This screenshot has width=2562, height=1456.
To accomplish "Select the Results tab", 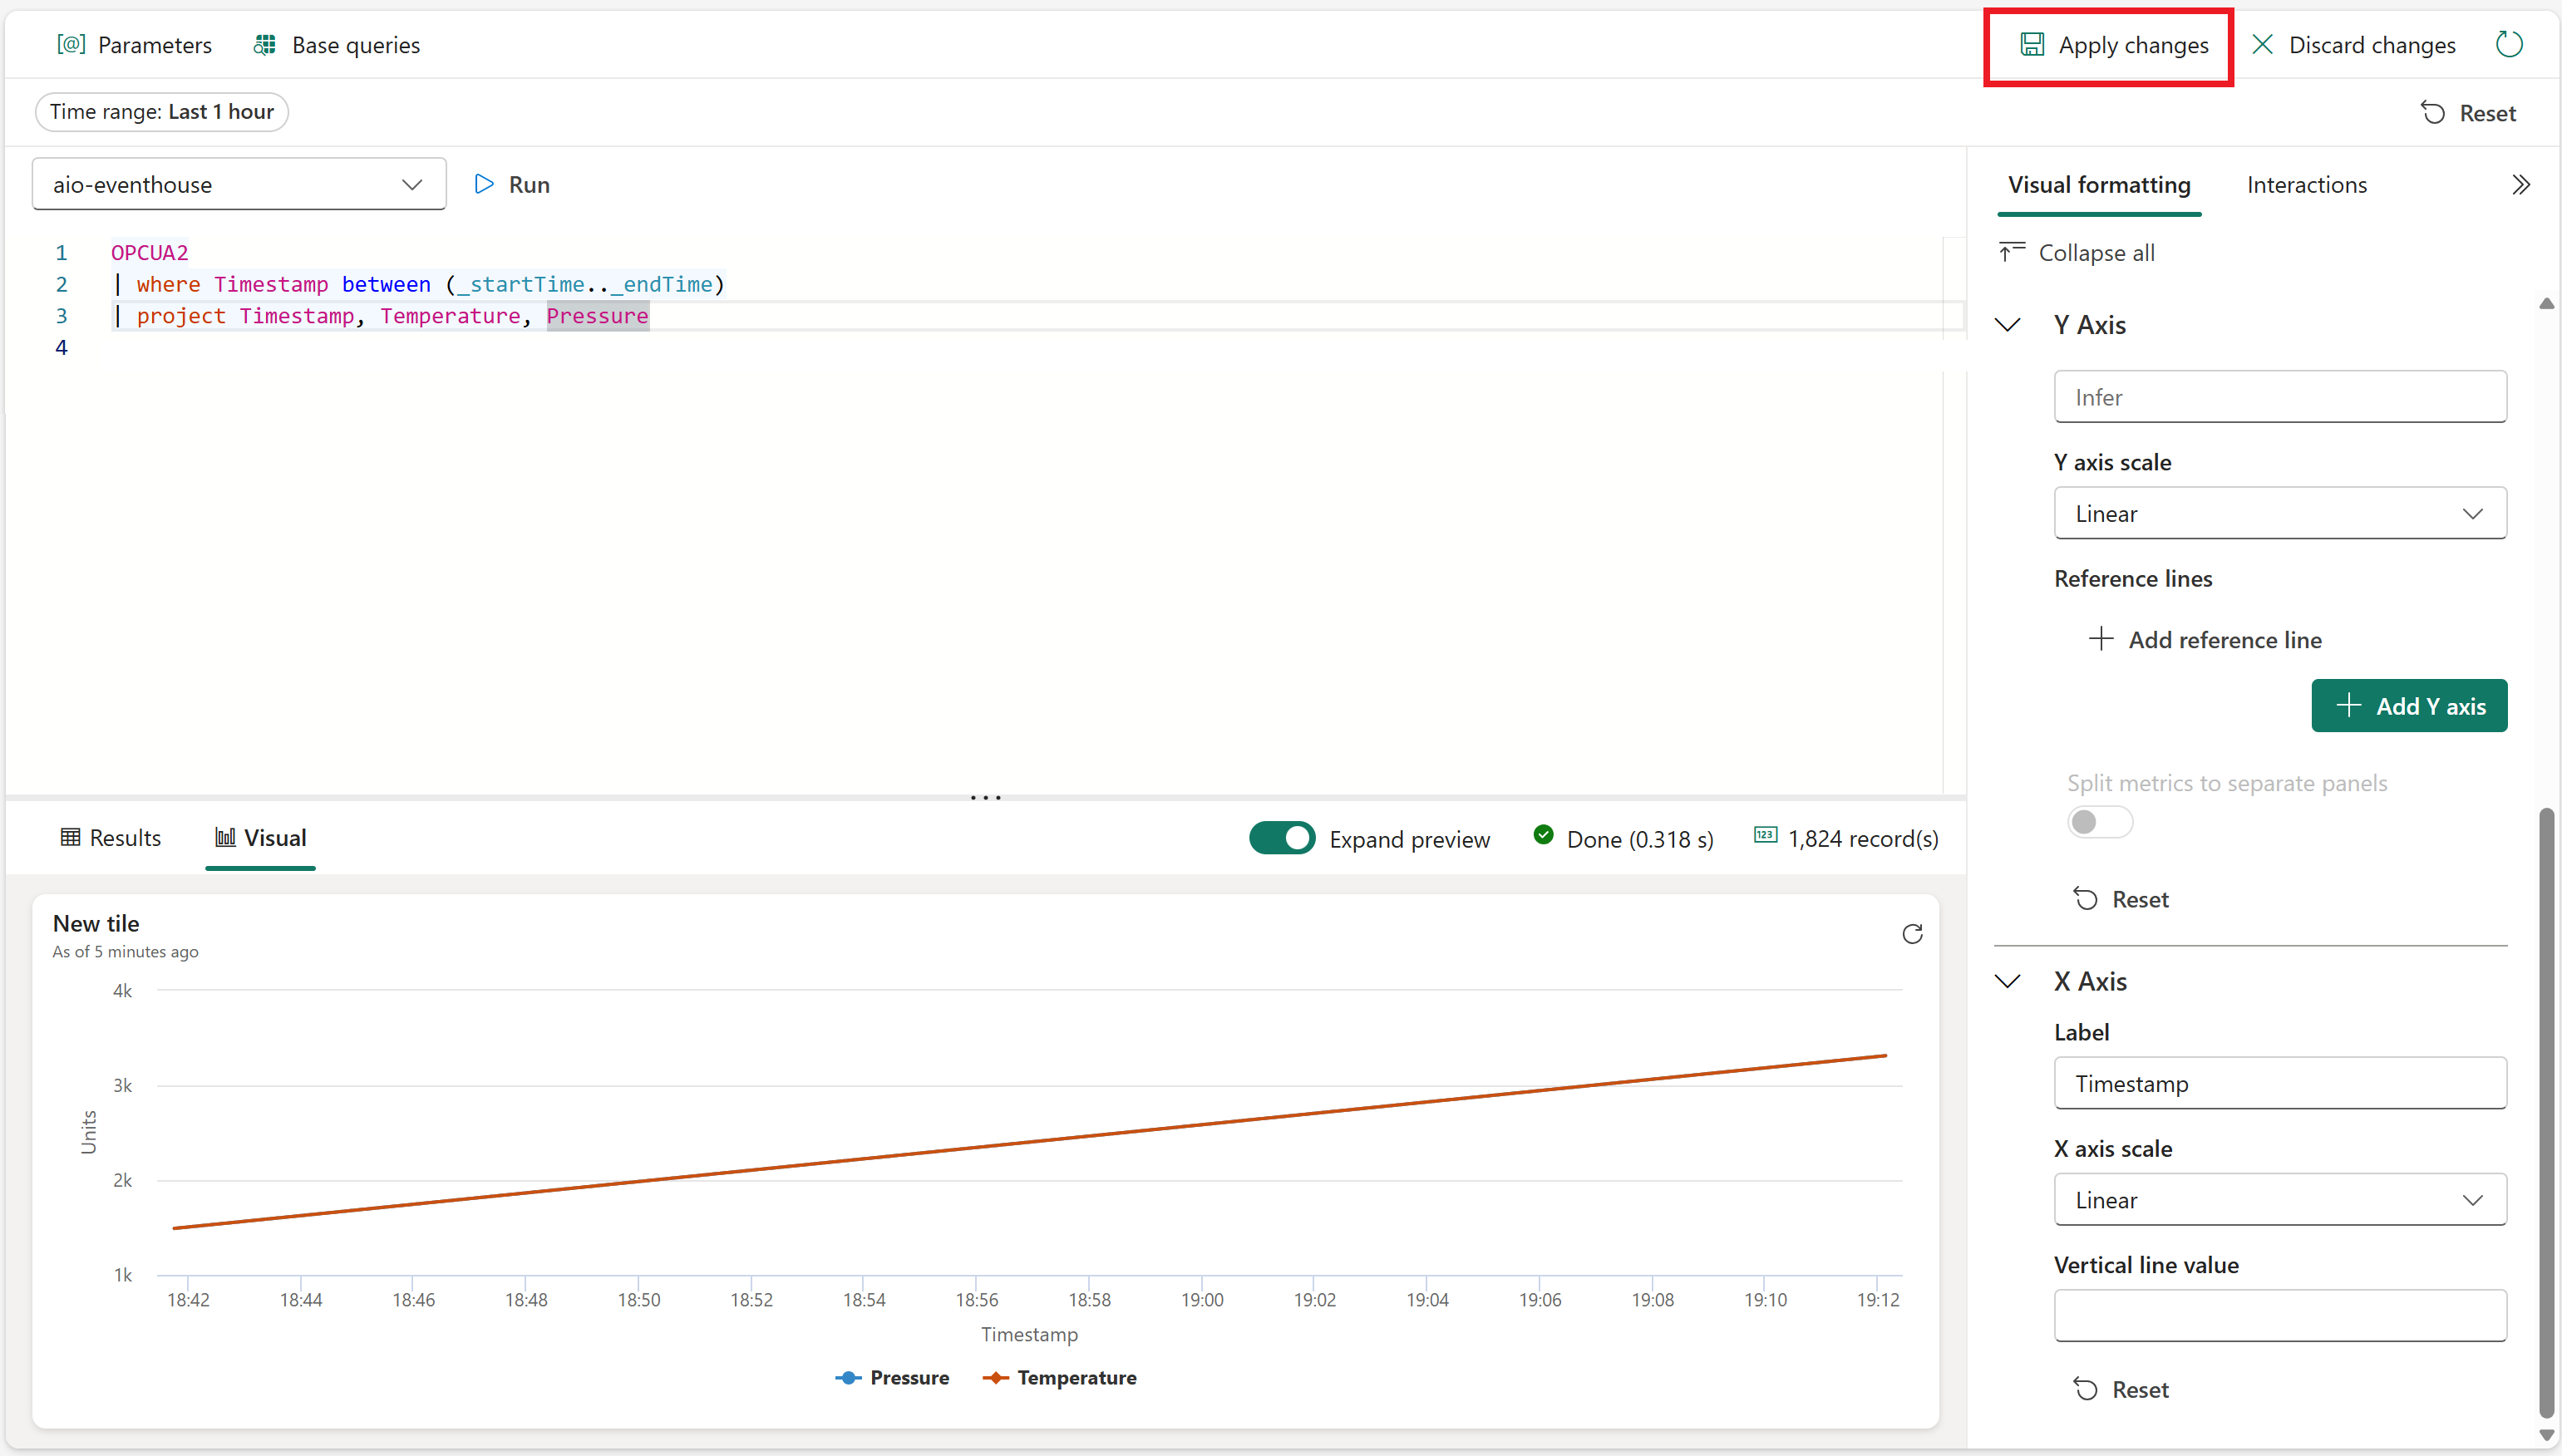I will click(x=109, y=837).
